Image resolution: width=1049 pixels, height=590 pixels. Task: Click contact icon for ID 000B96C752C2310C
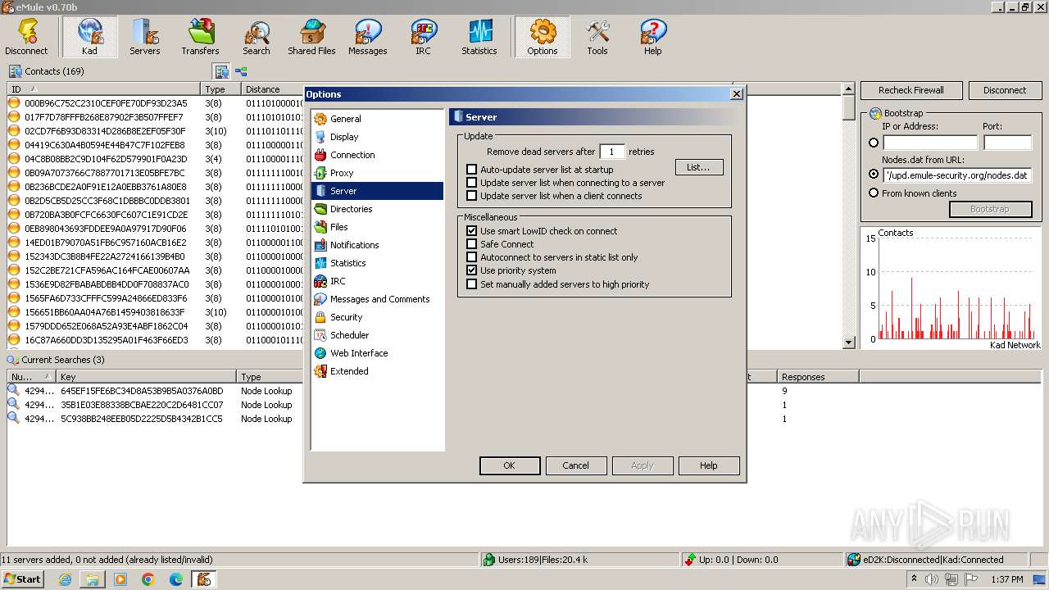pyautogui.click(x=14, y=103)
